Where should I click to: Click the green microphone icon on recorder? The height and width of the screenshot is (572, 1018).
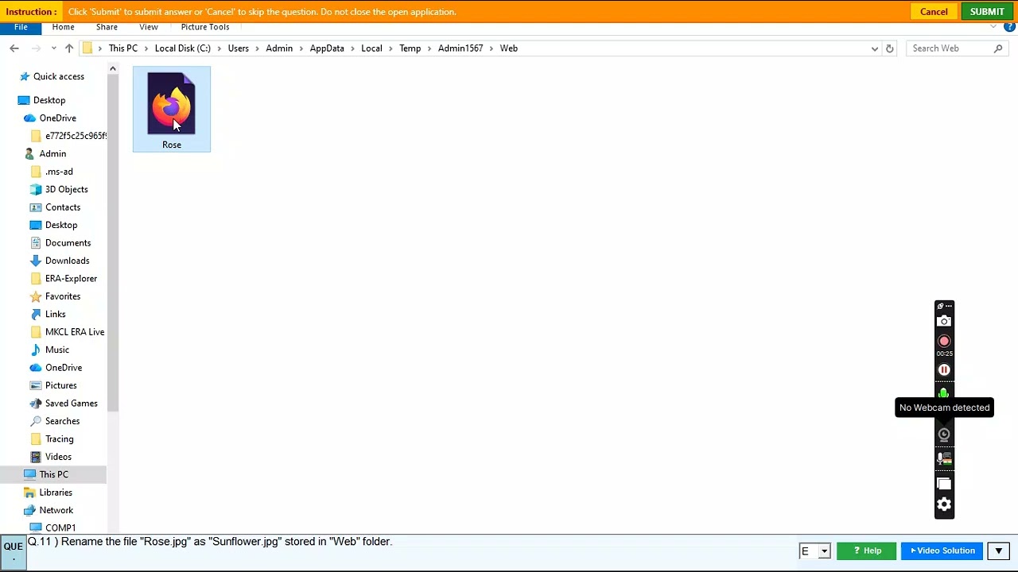[x=944, y=392]
